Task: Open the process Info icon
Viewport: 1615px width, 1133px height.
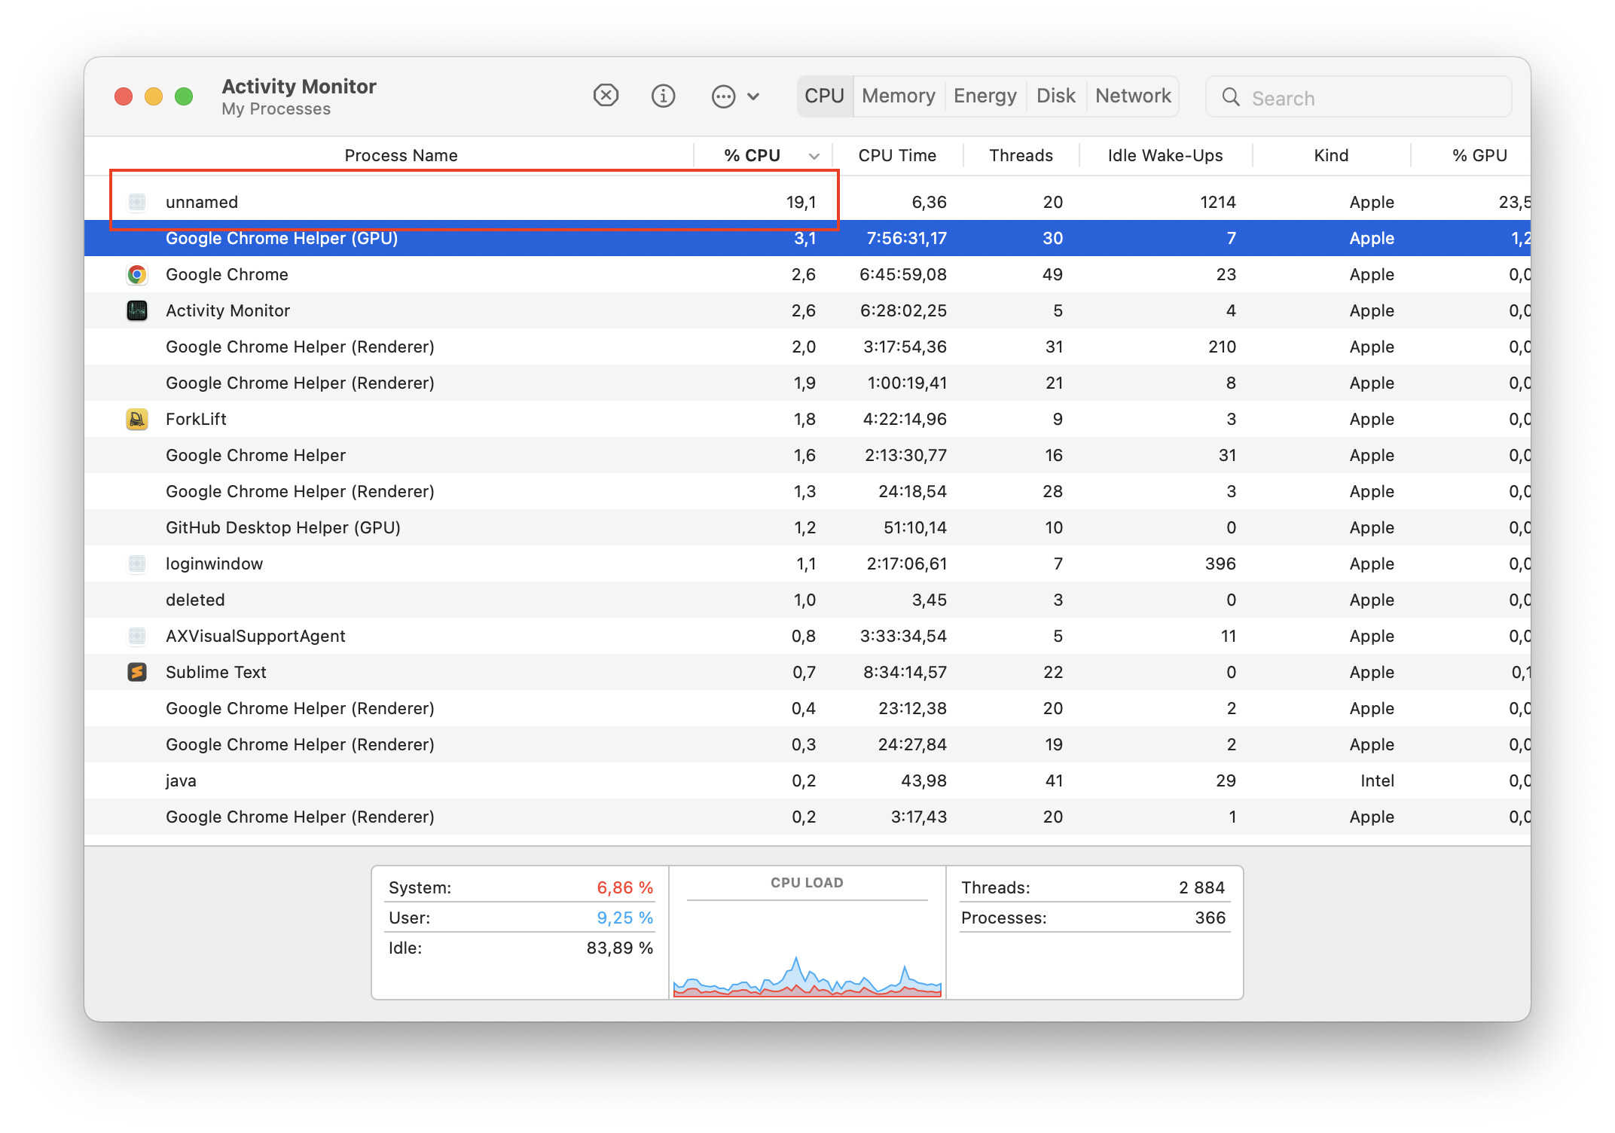Action: point(663,96)
